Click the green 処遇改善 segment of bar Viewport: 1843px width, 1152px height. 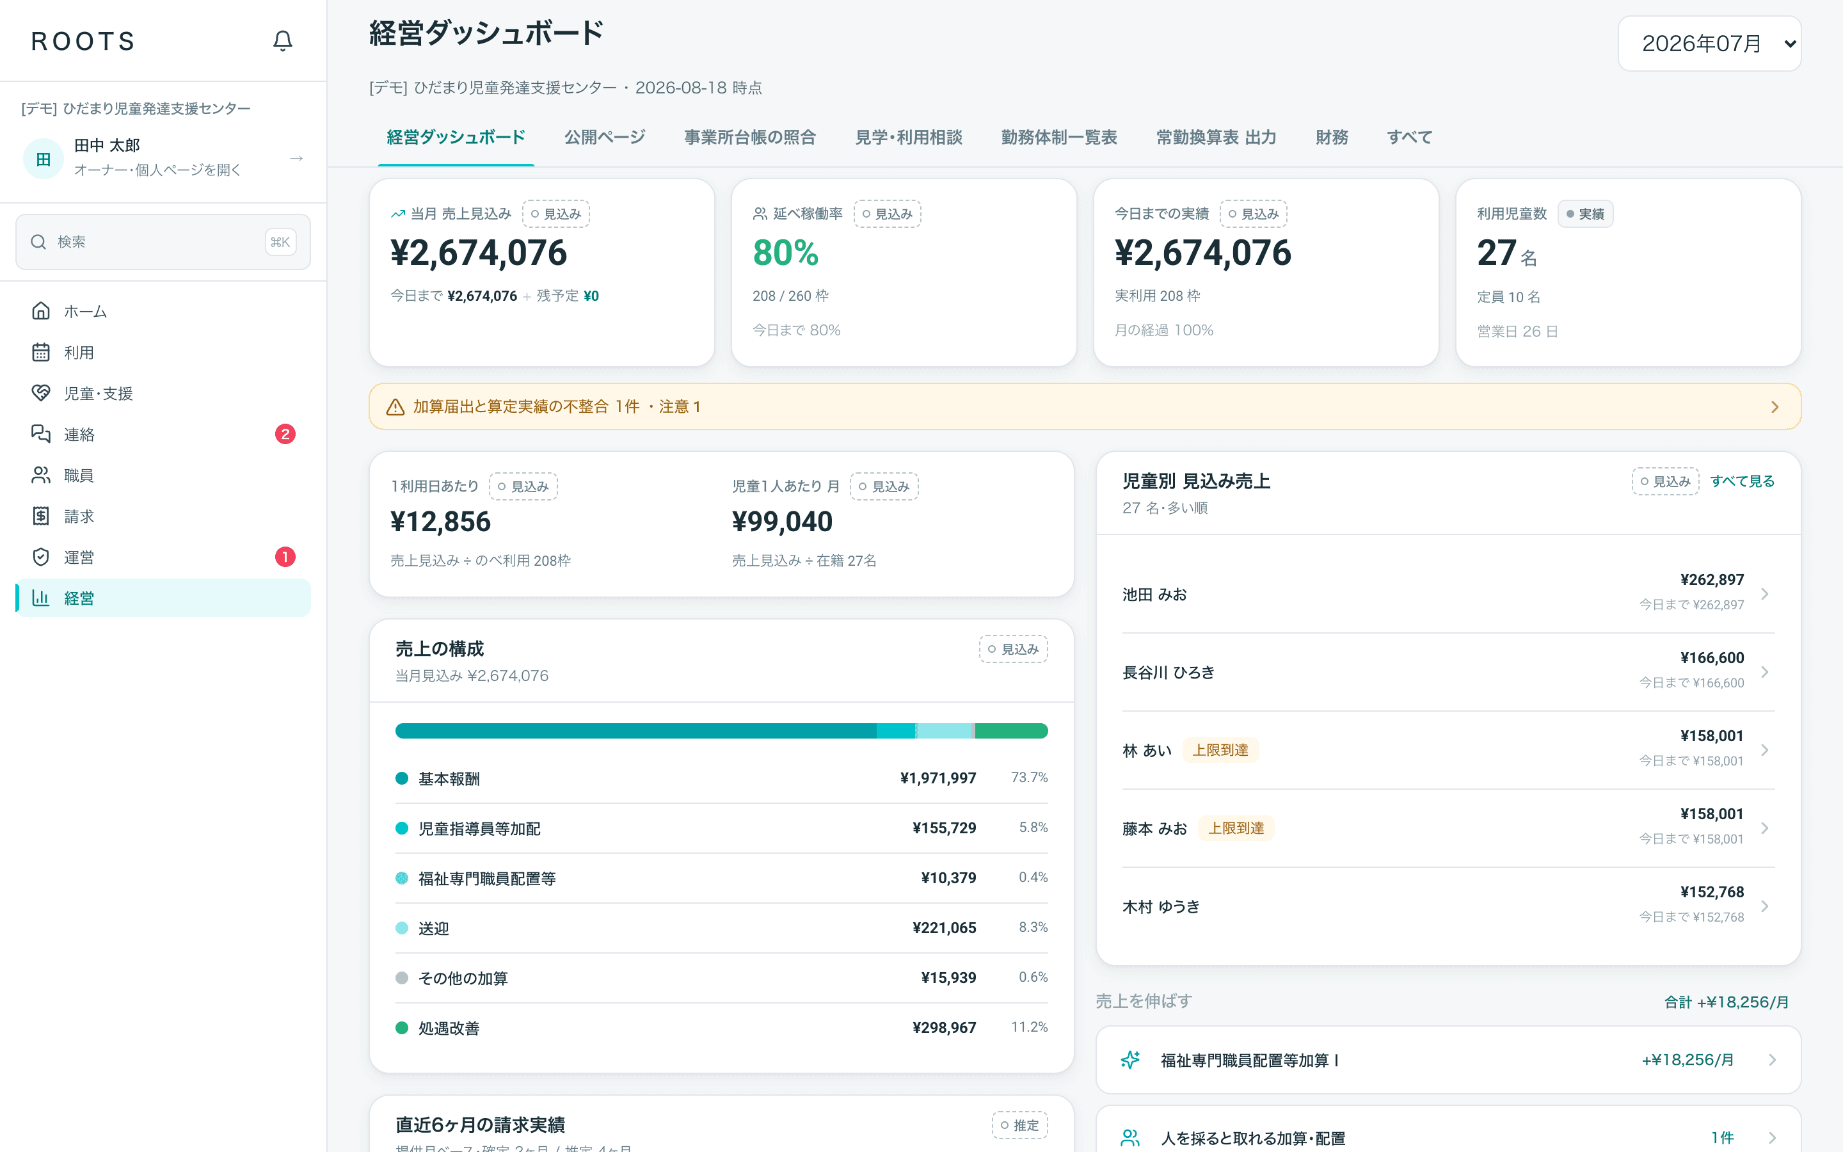click(x=1011, y=731)
